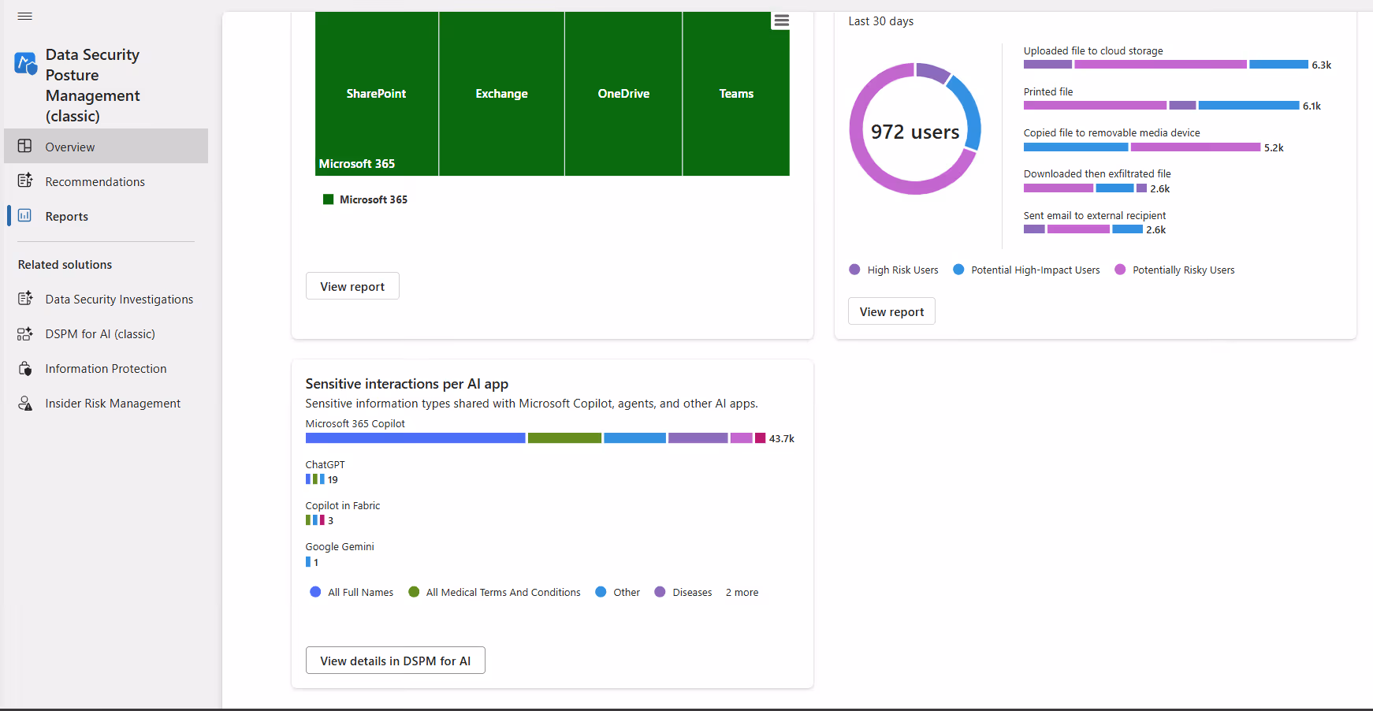The height and width of the screenshot is (711, 1373).
Task: Click the Data Security Posture Management logo icon
Action: [x=25, y=63]
